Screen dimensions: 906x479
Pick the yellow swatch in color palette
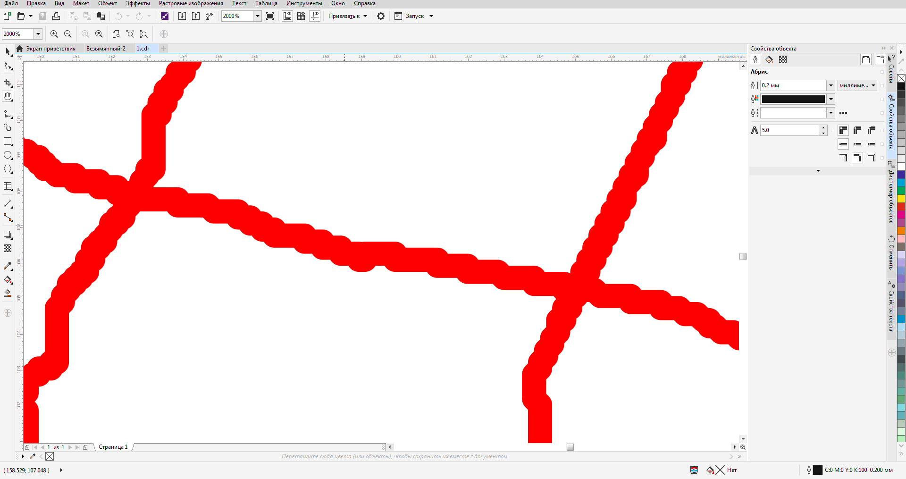pyautogui.click(x=901, y=199)
